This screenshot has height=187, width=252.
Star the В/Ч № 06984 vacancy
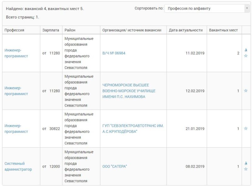246,56
